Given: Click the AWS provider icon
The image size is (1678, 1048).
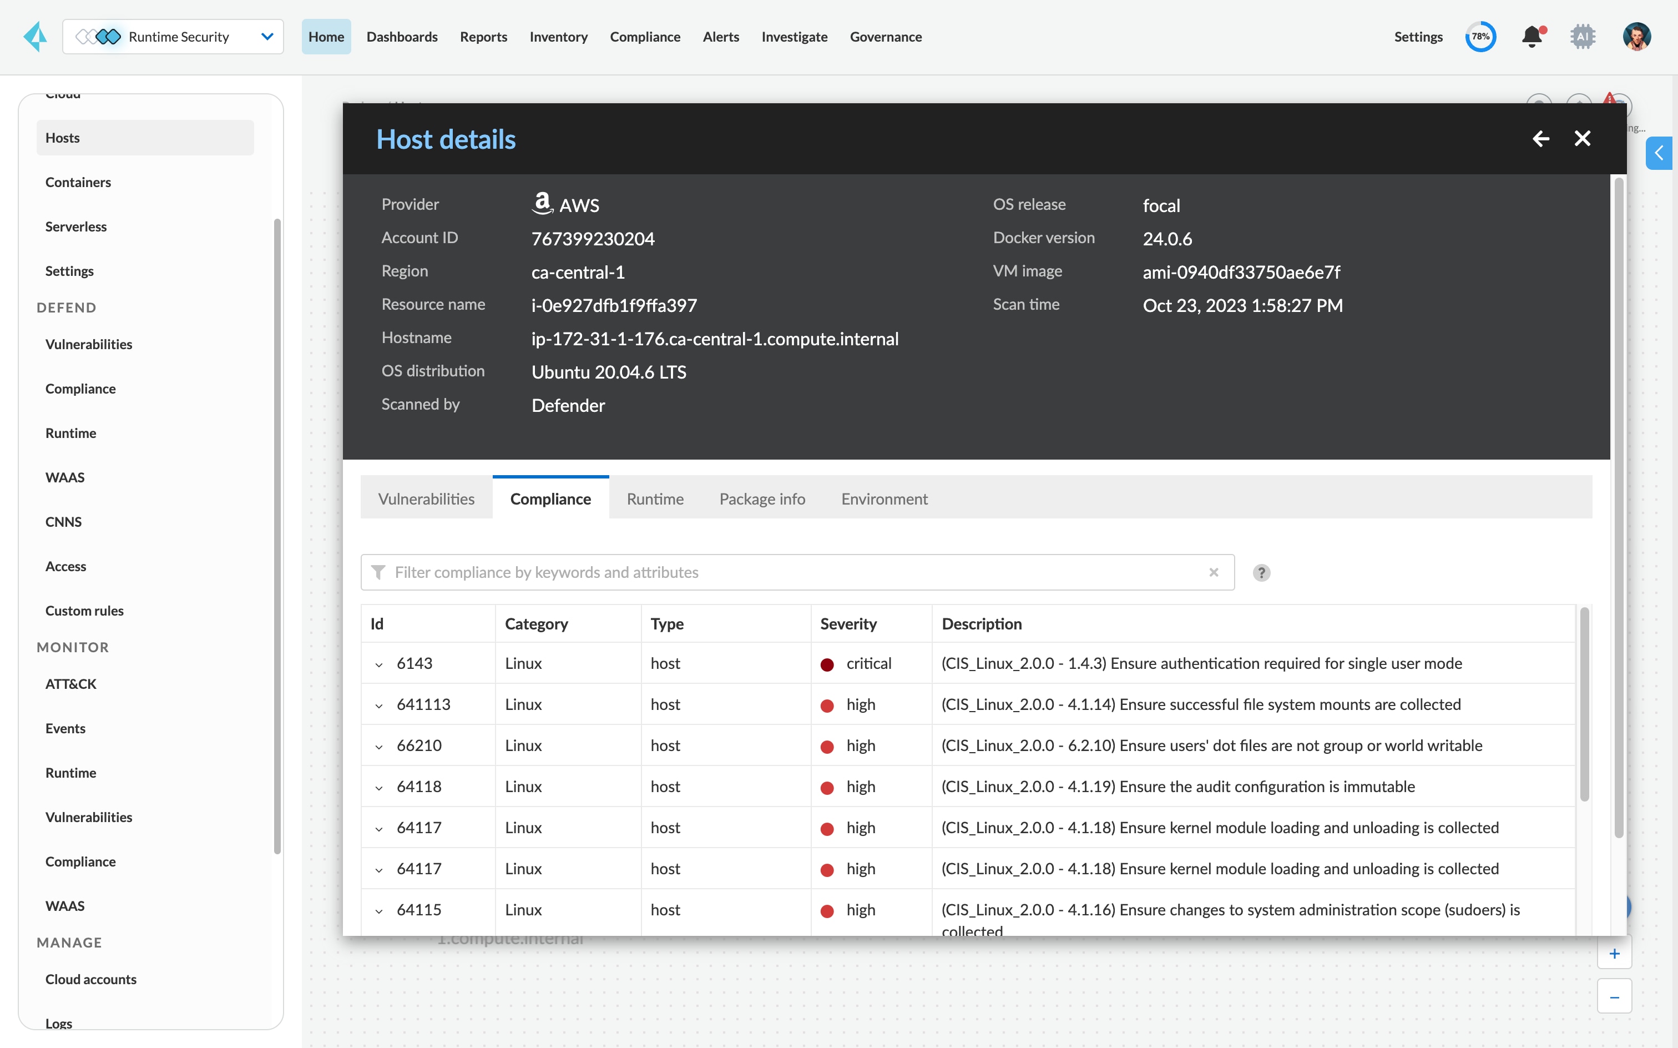Looking at the screenshot, I should 543,203.
